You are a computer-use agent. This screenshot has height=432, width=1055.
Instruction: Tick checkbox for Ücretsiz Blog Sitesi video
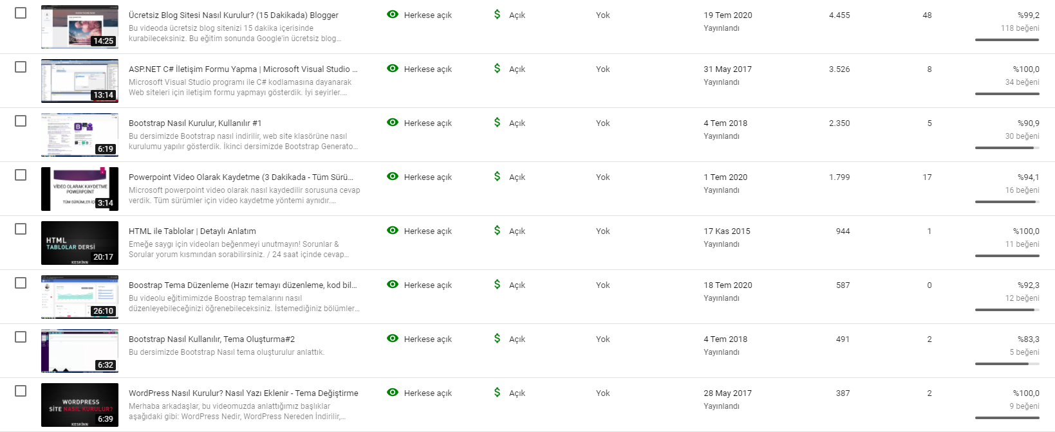[x=21, y=13]
